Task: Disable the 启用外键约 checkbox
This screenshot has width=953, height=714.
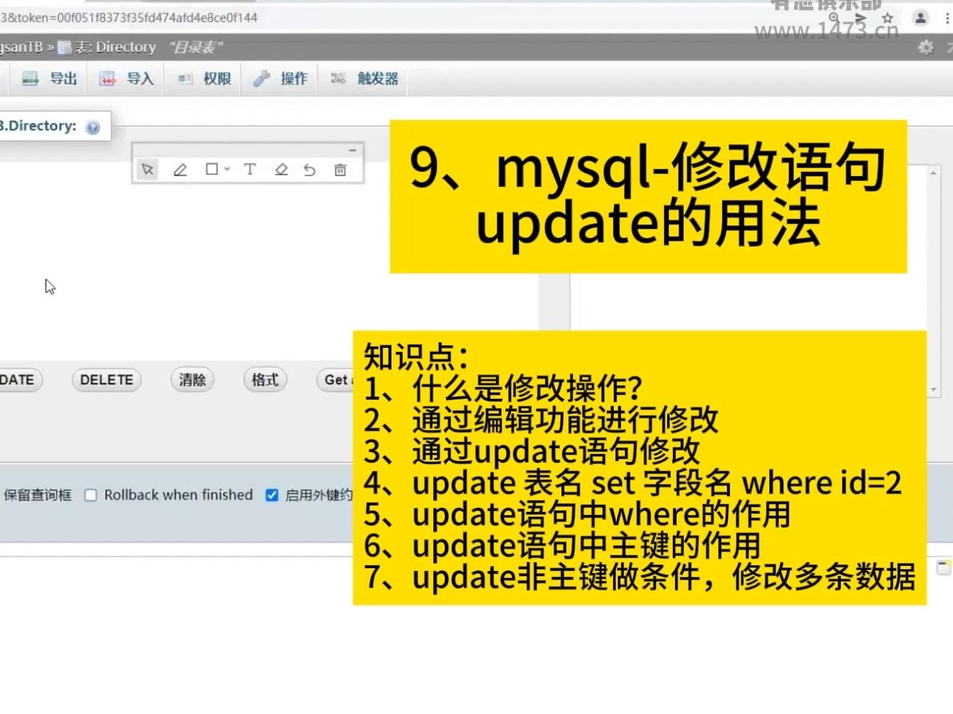Action: pos(271,494)
